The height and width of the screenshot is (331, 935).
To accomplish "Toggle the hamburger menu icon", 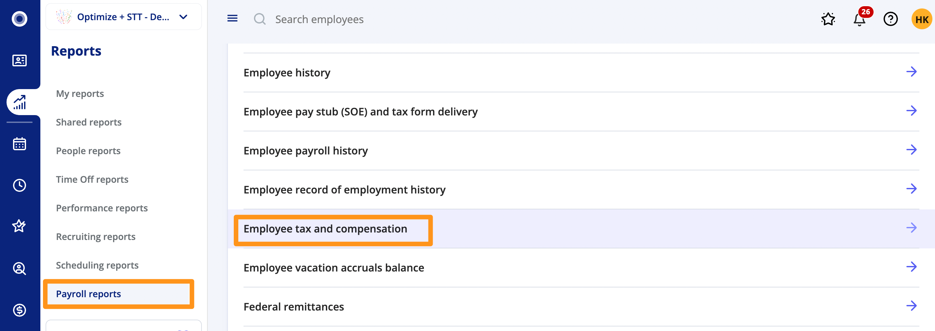I will point(232,19).
